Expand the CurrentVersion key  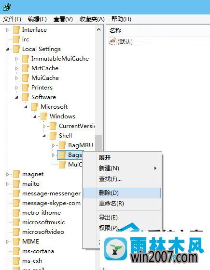(x=44, y=127)
